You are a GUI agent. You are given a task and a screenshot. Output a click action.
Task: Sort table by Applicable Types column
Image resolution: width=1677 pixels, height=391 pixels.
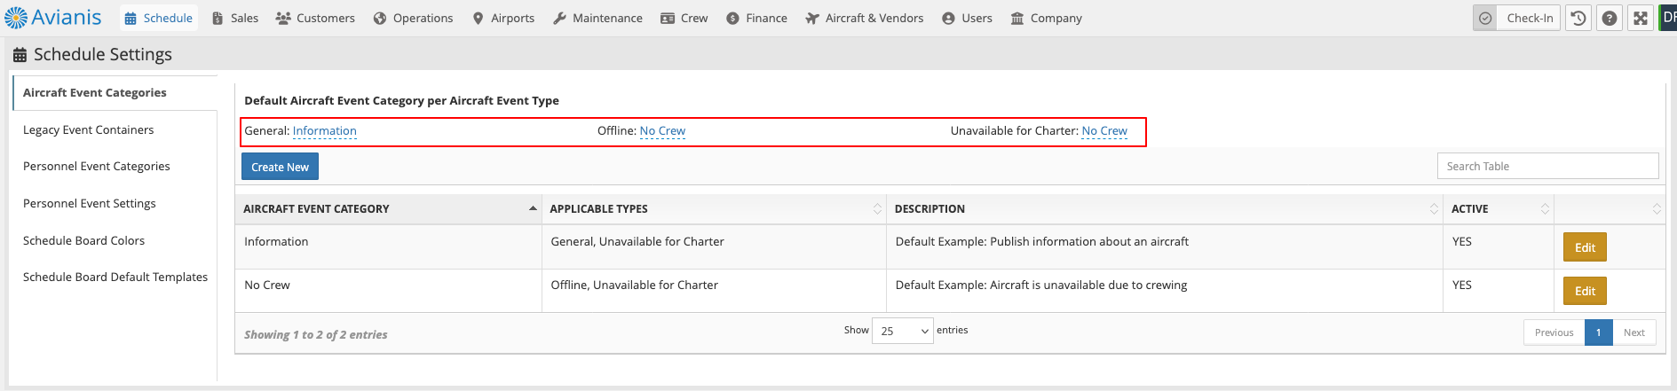pyautogui.click(x=714, y=209)
